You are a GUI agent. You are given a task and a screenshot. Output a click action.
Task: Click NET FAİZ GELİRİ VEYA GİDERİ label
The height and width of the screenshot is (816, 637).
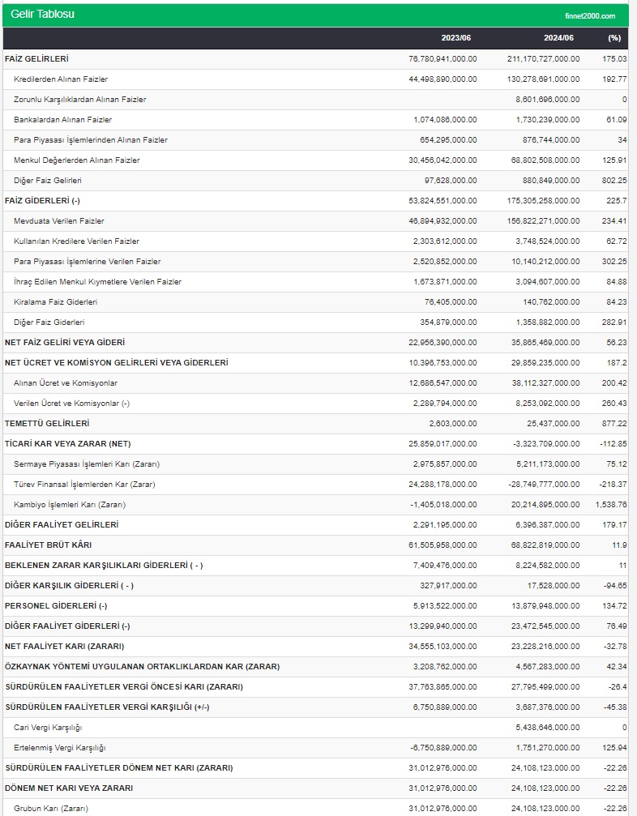(x=65, y=343)
